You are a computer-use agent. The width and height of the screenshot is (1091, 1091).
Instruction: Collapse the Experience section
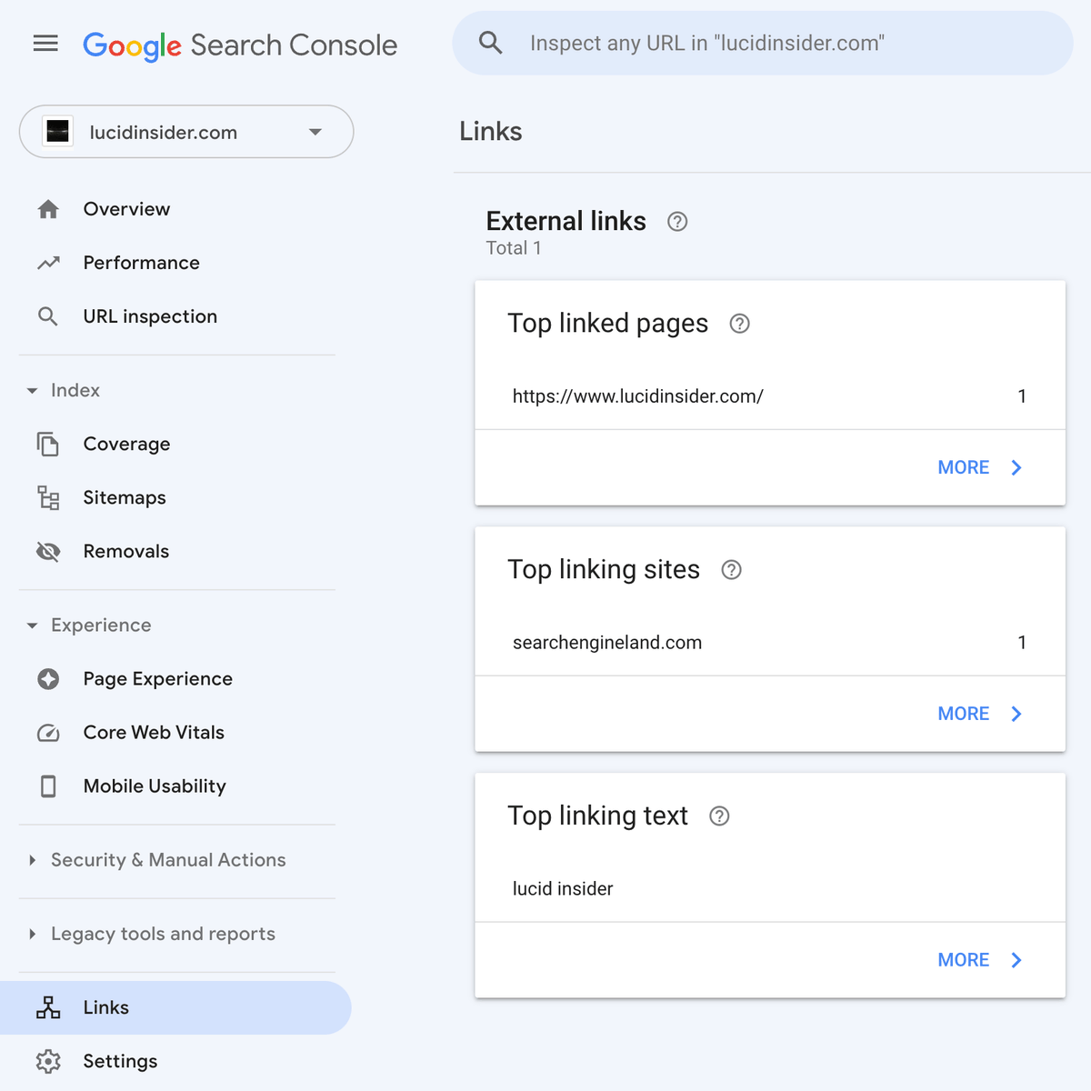(33, 626)
